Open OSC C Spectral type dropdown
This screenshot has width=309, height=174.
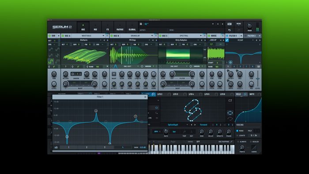tap(200, 36)
